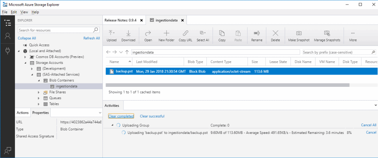Click the Connect plug icon
Screen dimensions: 378x158
tap(8, 51)
